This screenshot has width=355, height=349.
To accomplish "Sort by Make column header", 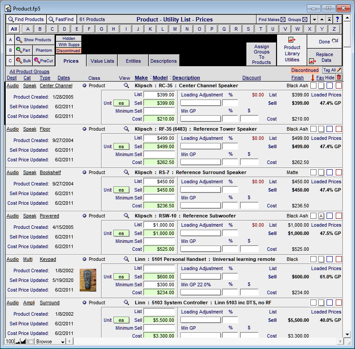I will [x=141, y=78].
